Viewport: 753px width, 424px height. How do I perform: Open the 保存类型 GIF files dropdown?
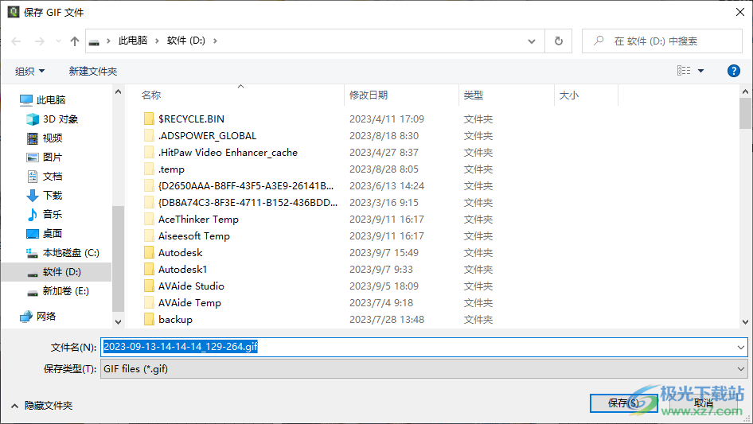424,369
